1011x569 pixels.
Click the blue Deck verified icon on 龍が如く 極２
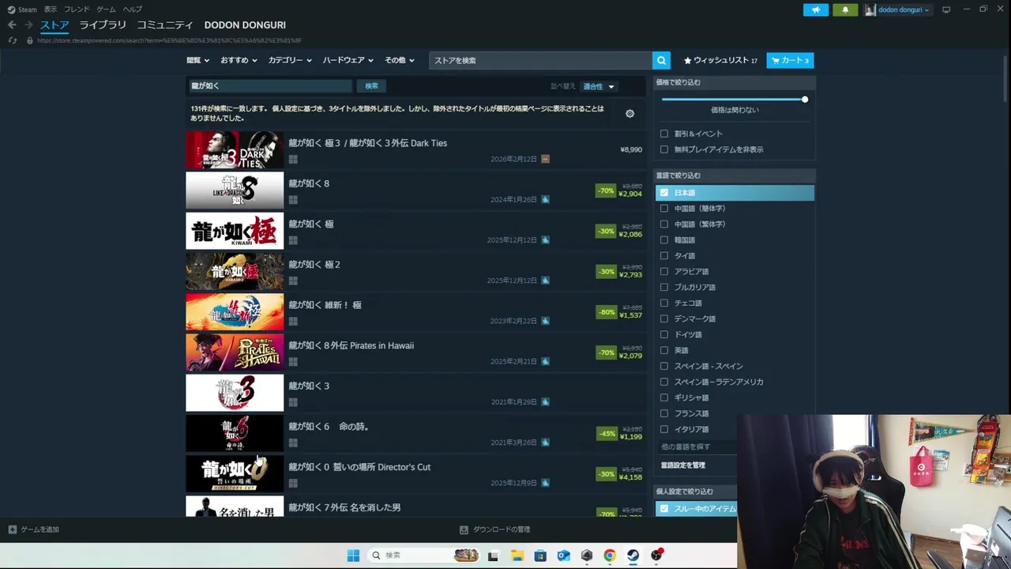pyautogui.click(x=545, y=281)
